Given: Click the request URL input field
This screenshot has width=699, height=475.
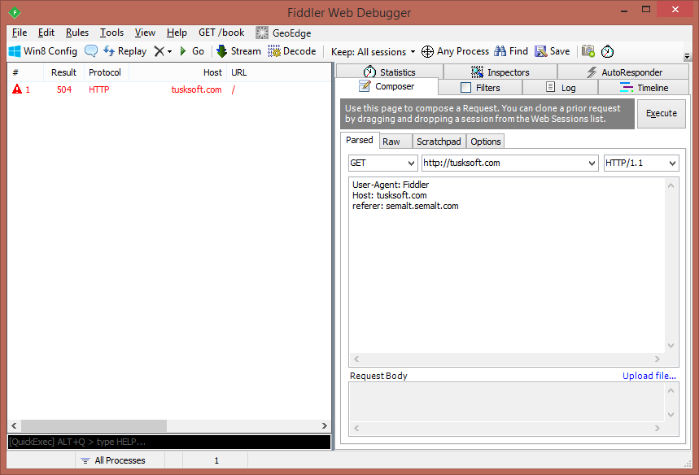Looking at the screenshot, I should point(504,163).
